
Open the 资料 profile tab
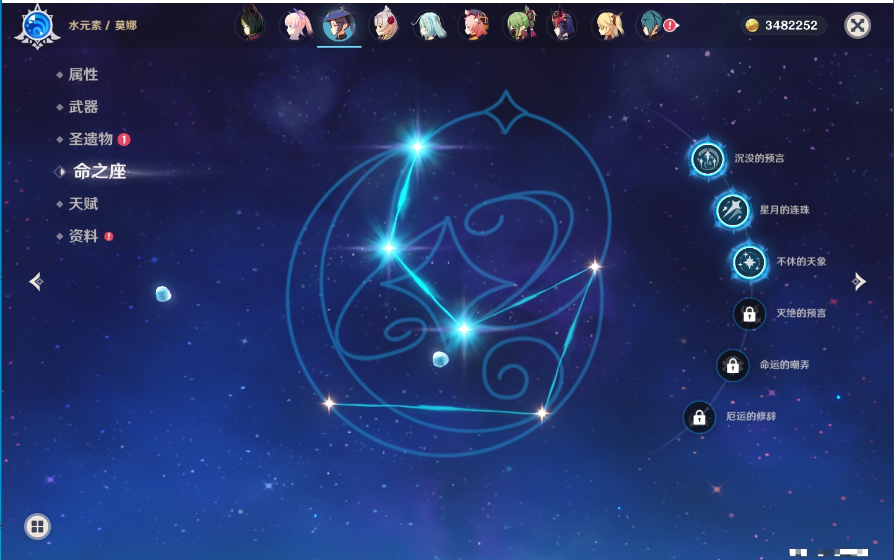click(83, 236)
